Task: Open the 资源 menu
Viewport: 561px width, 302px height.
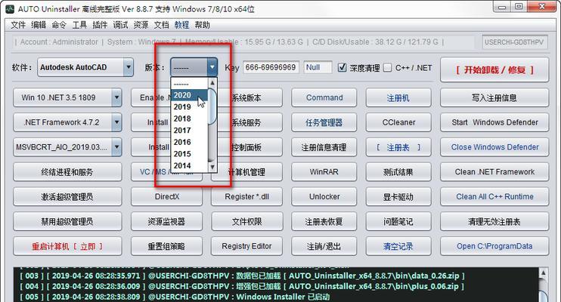Action: point(141,25)
